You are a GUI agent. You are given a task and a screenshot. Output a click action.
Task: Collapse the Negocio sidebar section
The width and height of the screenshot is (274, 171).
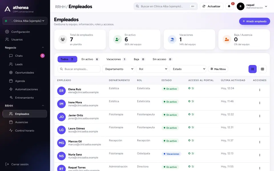(x=43, y=48)
